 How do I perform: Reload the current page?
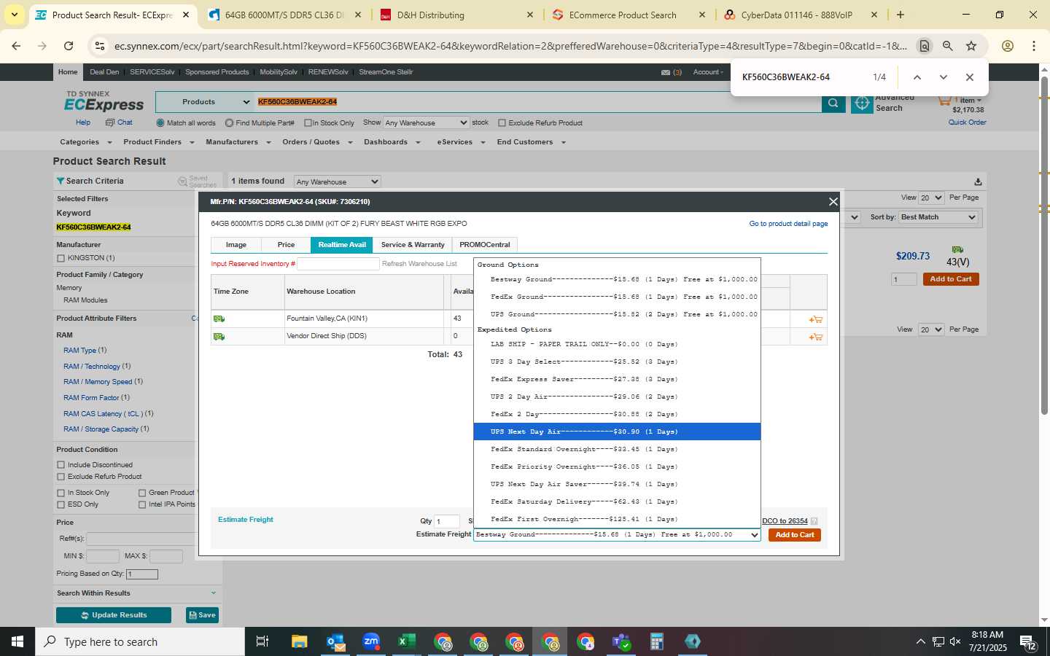(69, 46)
